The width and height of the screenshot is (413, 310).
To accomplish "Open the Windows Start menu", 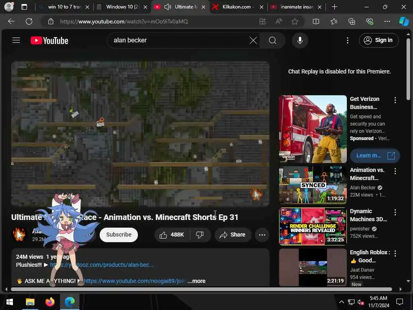I will (x=10, y=302).
